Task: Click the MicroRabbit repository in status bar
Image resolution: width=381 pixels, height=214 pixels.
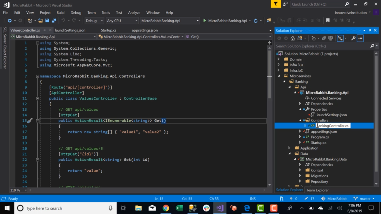Action: point(334,199)
